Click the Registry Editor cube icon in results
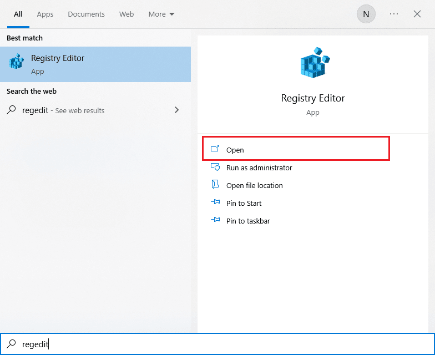This screenshot has height=355, width=435. point(17,61)
